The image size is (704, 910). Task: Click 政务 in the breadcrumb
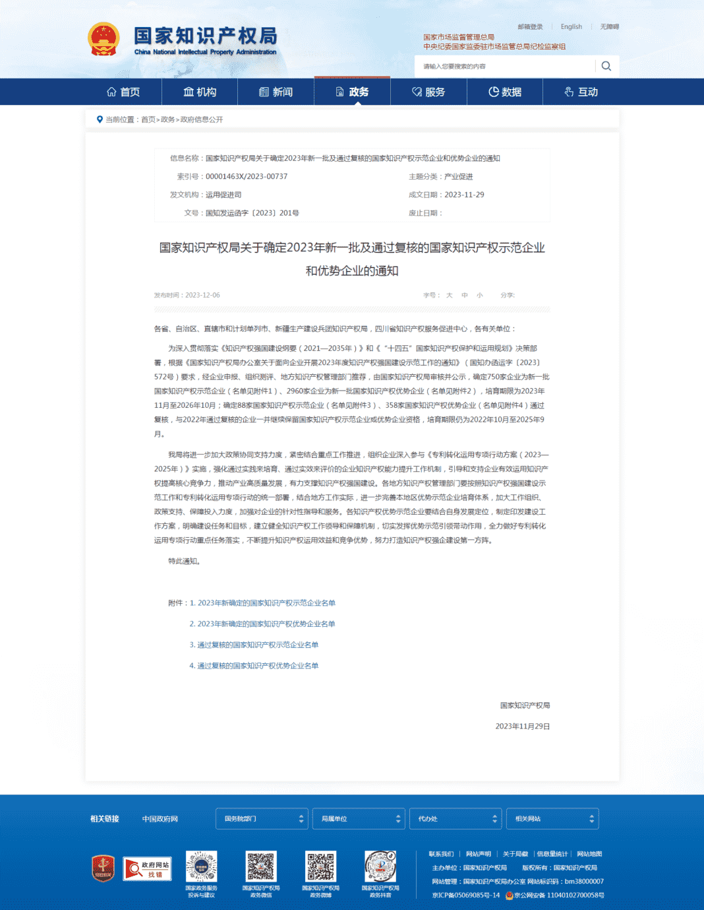point(168,119)
